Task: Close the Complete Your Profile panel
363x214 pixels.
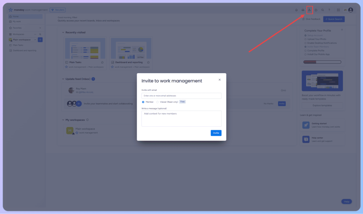Action: 342,30
